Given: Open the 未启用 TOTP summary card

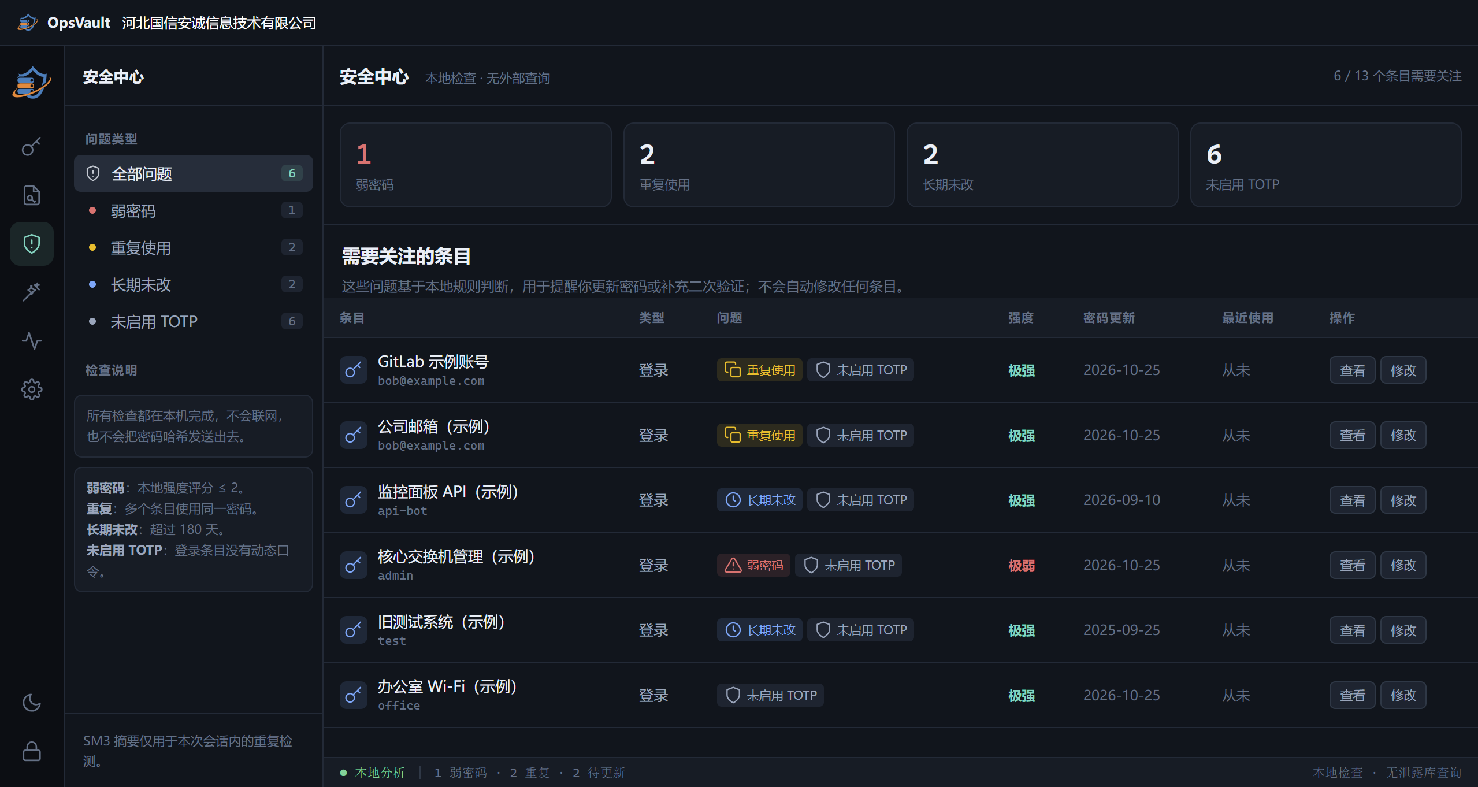Looking at the screenshot, I should [x=1326, y=165].
